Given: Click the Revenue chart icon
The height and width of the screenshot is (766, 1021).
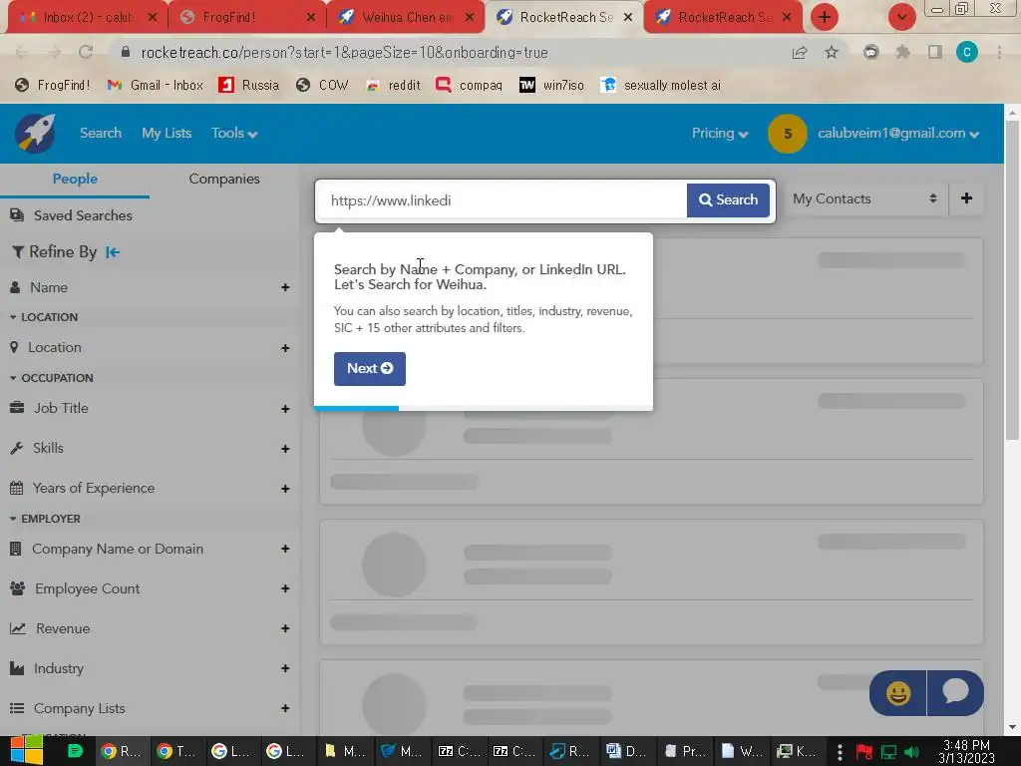Looking at the screenshot, I should 18,628.
